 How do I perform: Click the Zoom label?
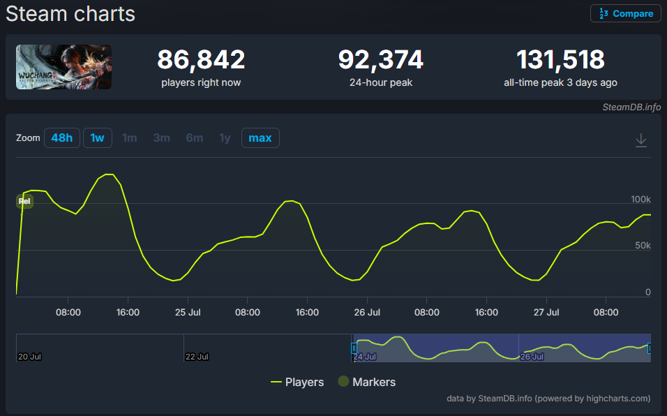[28, 138]
